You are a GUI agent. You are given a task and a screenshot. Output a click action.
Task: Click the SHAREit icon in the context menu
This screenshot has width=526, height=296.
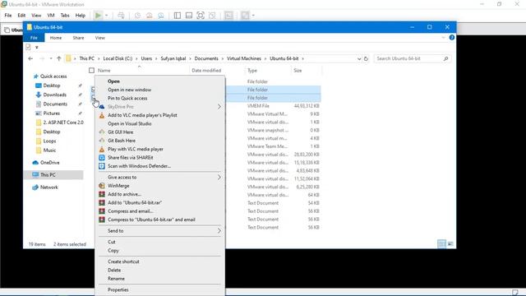click(x=102, y=158)
